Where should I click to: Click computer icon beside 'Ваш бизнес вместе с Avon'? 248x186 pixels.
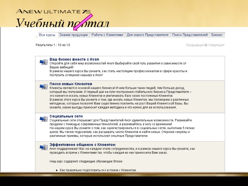[x=43, y=62]
